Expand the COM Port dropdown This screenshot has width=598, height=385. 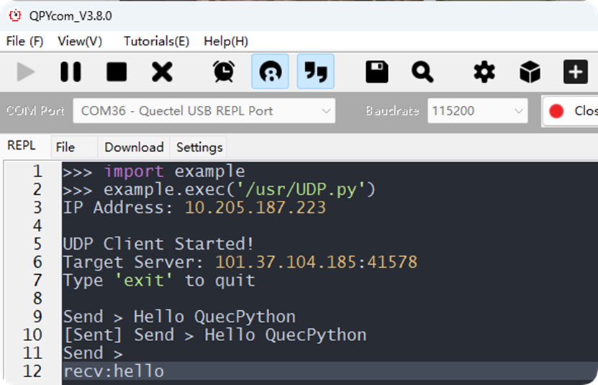pos(204,111)
